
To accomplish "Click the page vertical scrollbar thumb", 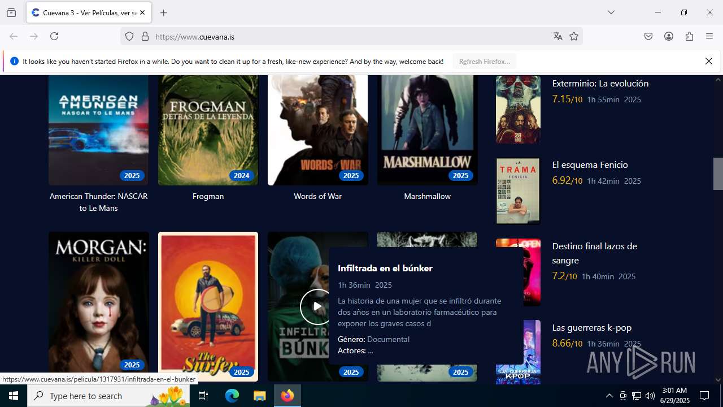I will tap(718, 174).
